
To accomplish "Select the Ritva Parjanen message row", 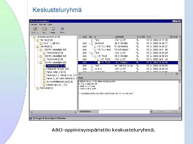I will coord(128,50).
